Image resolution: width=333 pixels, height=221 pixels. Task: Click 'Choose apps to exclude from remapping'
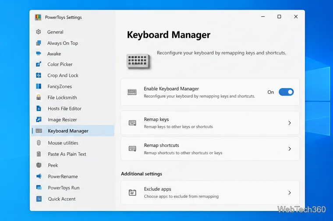[x=181, y=196]
